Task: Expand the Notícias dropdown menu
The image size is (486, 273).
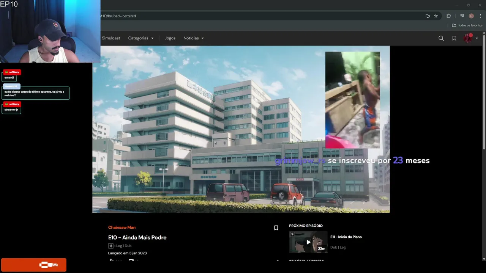Action: (x=194, y=38)
